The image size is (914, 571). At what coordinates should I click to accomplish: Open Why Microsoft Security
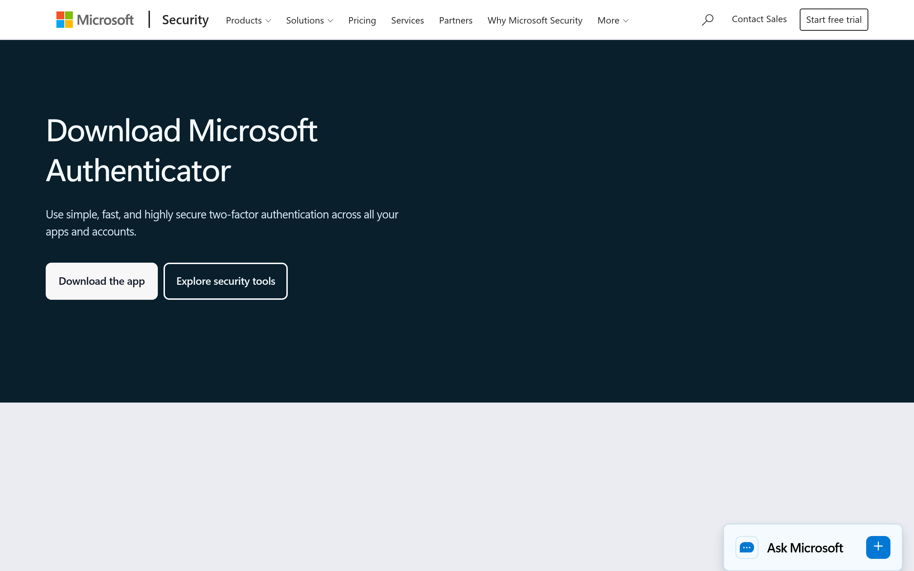(535, 20)
